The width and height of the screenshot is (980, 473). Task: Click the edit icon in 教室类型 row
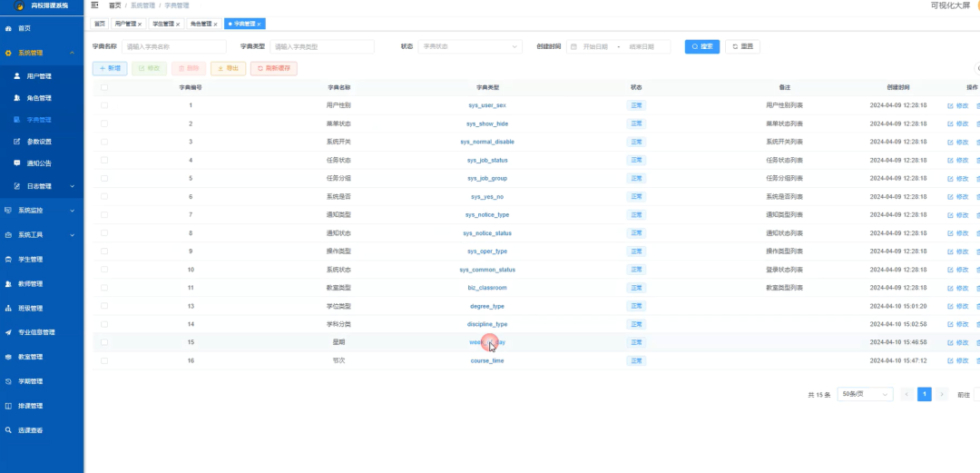click(x=951, y=288)
